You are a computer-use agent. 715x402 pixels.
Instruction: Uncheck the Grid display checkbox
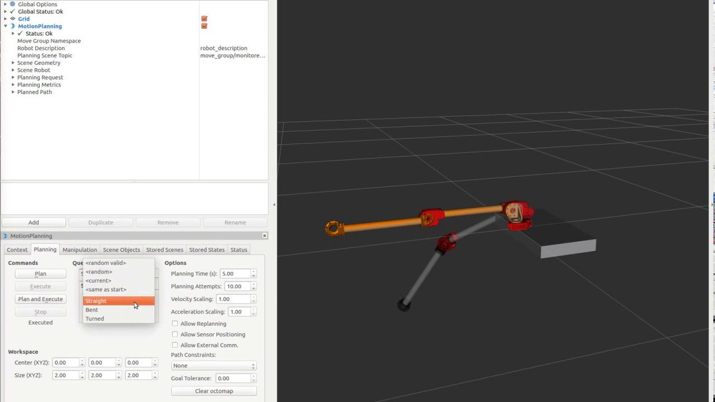pos(204,19)
